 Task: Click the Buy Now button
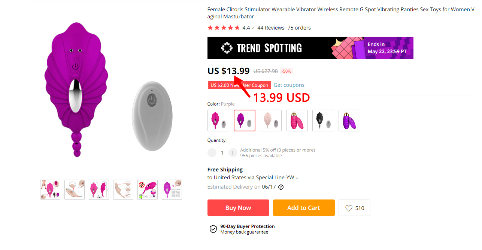click(x=238, y=208)
